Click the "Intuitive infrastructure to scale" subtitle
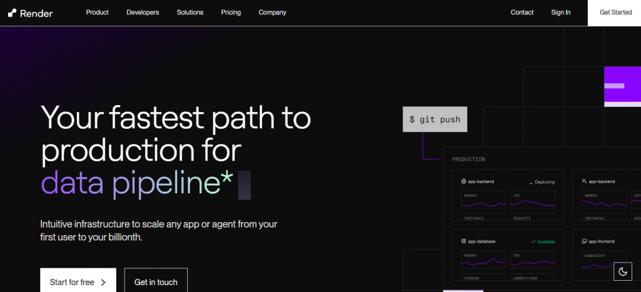Screen dimensions: 641x292 point(158,230)
